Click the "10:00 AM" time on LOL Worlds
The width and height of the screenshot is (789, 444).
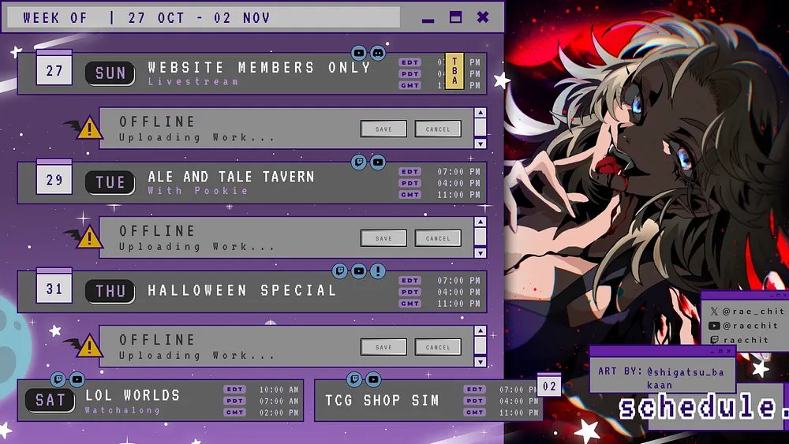[279, 390]
